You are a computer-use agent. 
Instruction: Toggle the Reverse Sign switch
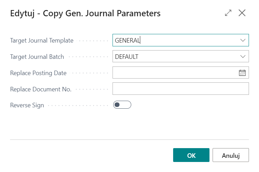[122, 105]
